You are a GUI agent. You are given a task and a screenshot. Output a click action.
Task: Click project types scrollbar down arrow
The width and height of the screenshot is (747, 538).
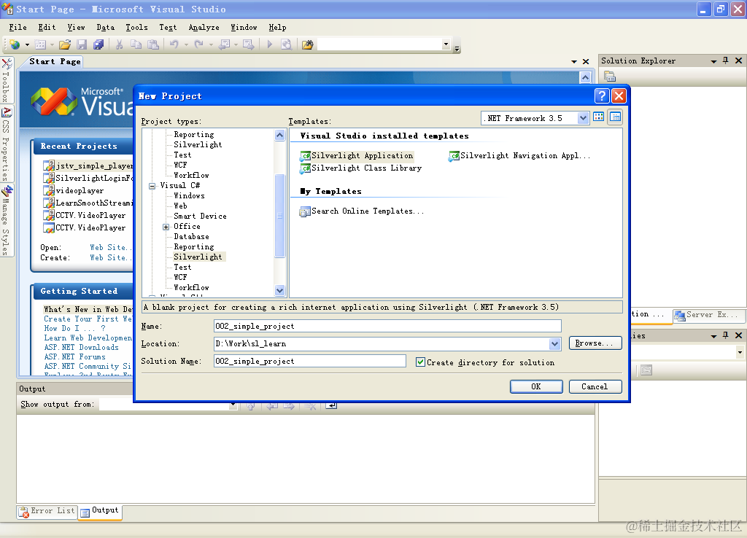tap(279, 290)
